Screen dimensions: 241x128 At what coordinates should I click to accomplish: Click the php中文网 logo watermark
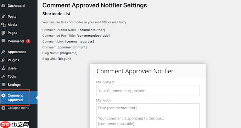pyautogui.click(x=15, y=124)
